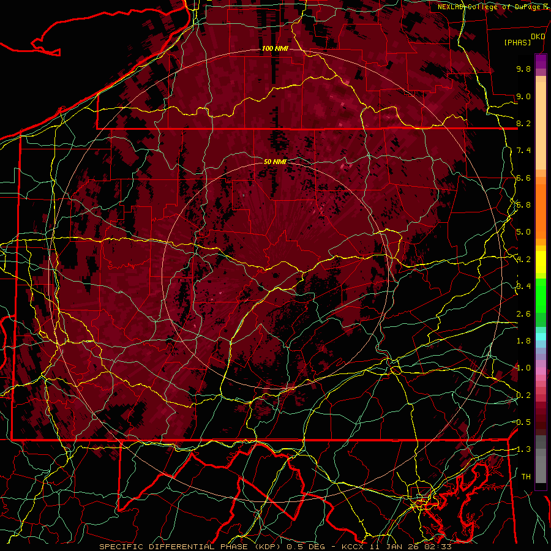Click the 7.4 value on the scale

(x=523, y=151)
